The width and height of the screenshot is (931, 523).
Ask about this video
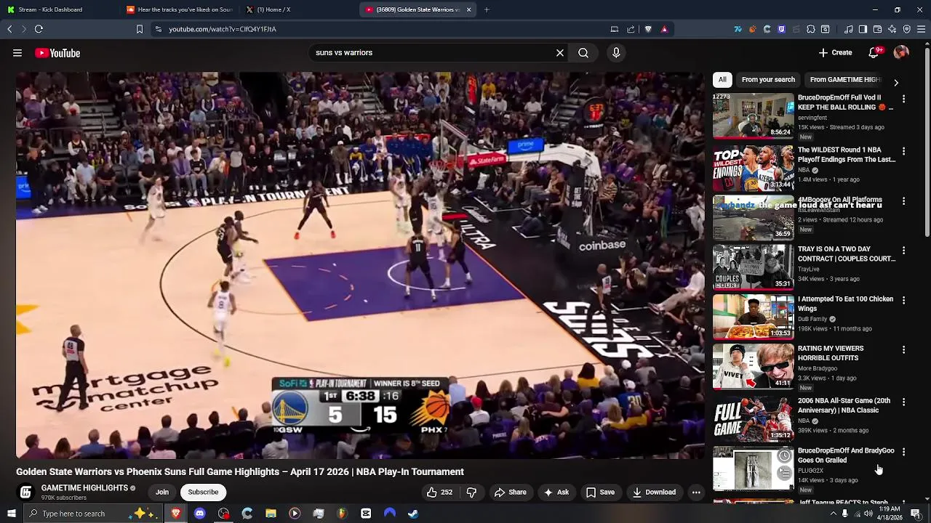click(556, 492)
